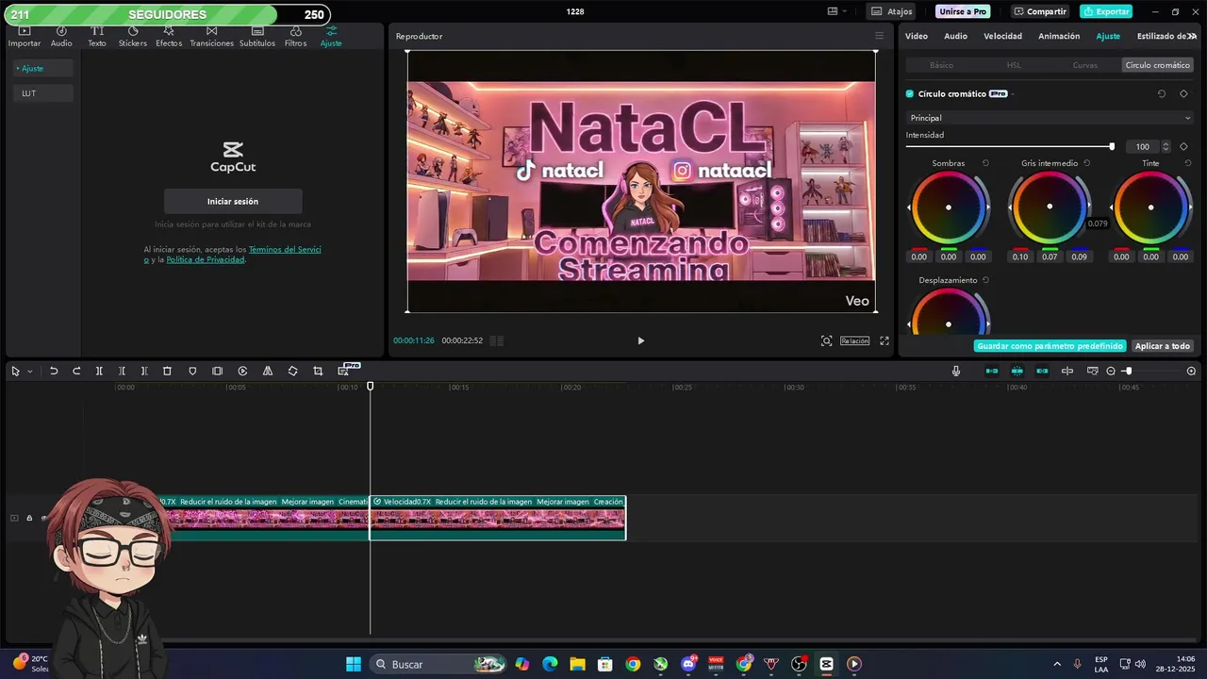Click the Pro-badged text editing timeline icon

[345, 371]
